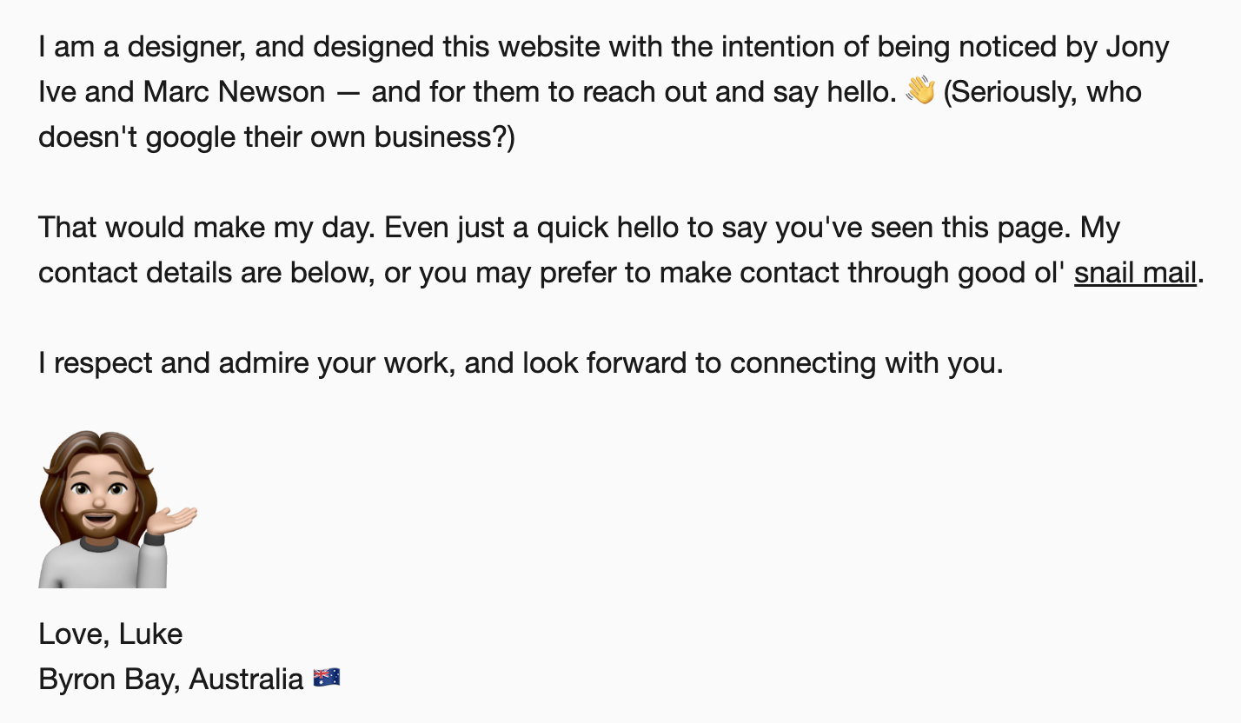
Task: Click Luke's Memoji avatar face
Action: (98, 493)
